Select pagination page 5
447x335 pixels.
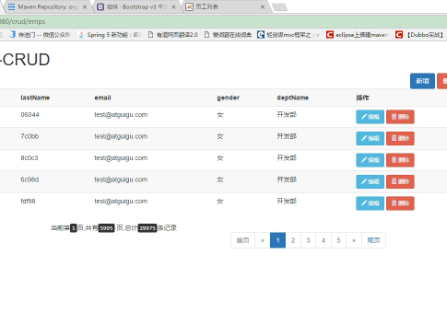pos(338,240)
